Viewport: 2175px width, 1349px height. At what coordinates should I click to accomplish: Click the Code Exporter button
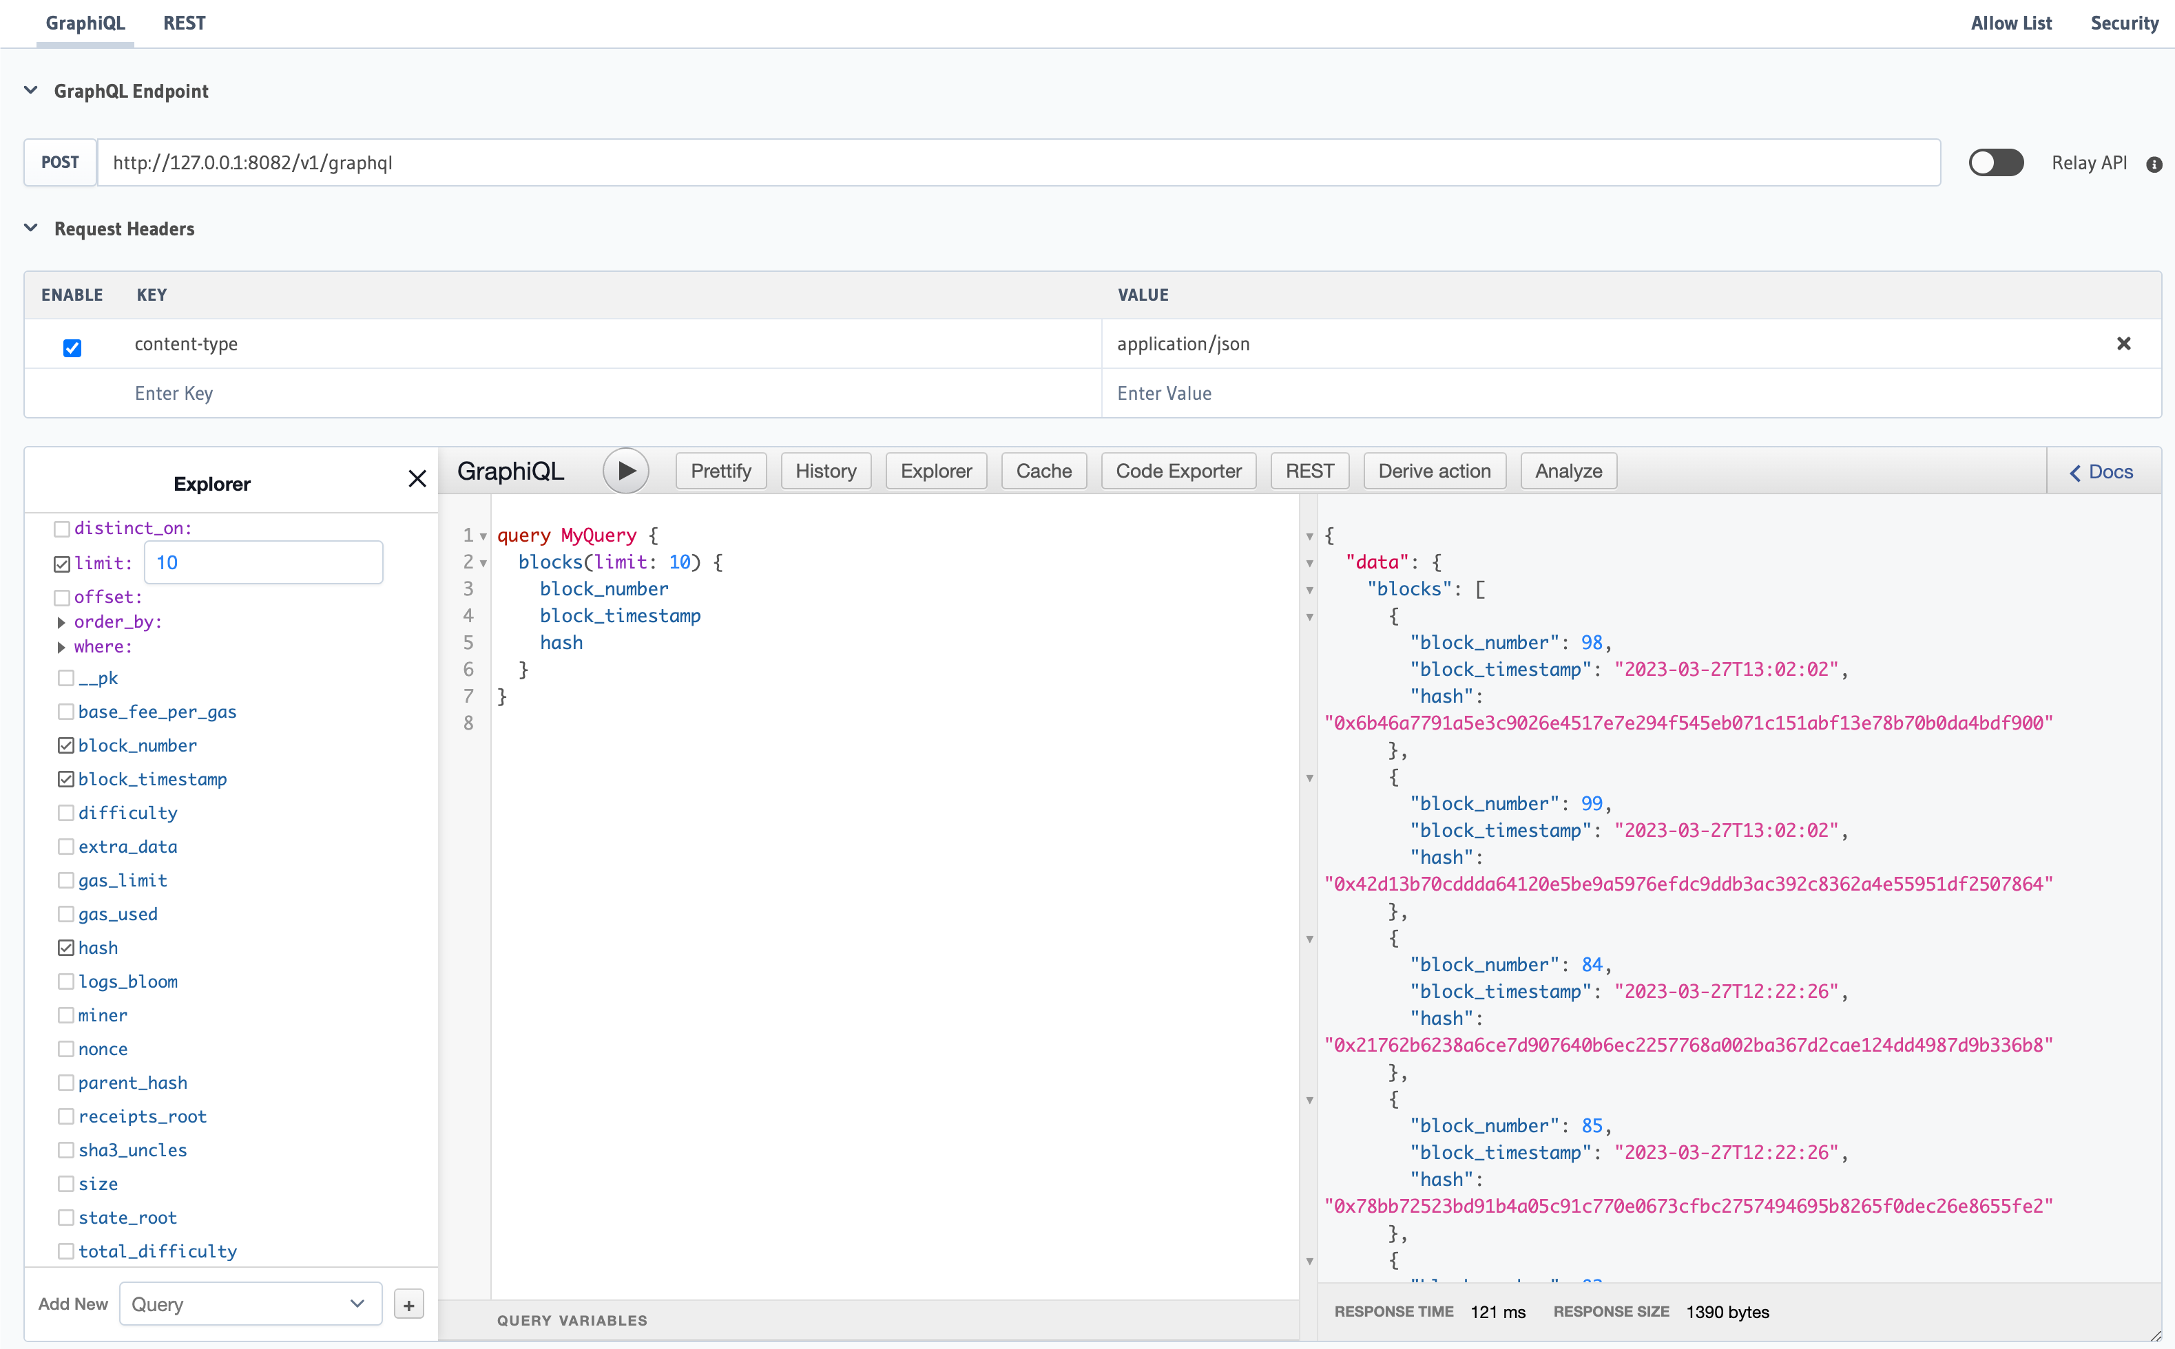1178,469
